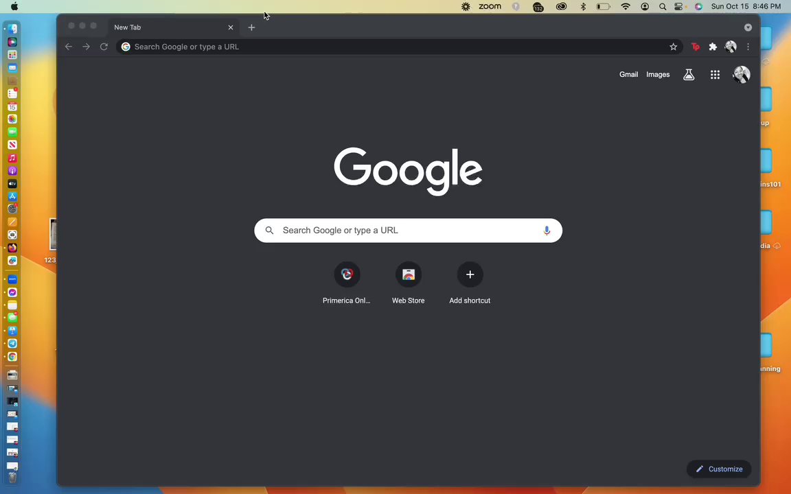Screen dimensions: 791x494
Task: Click Add shortcut button
Action: point(470,283)
